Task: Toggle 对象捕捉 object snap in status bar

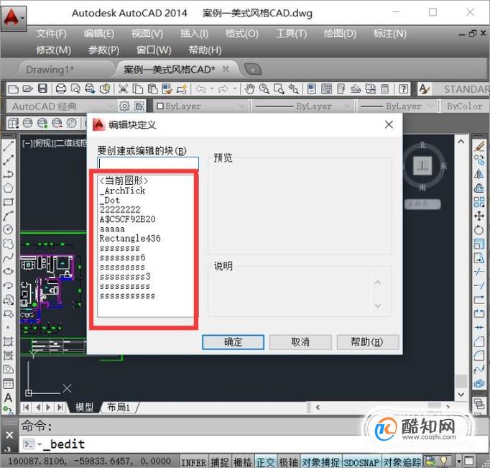Action: (x=321, y=462)
